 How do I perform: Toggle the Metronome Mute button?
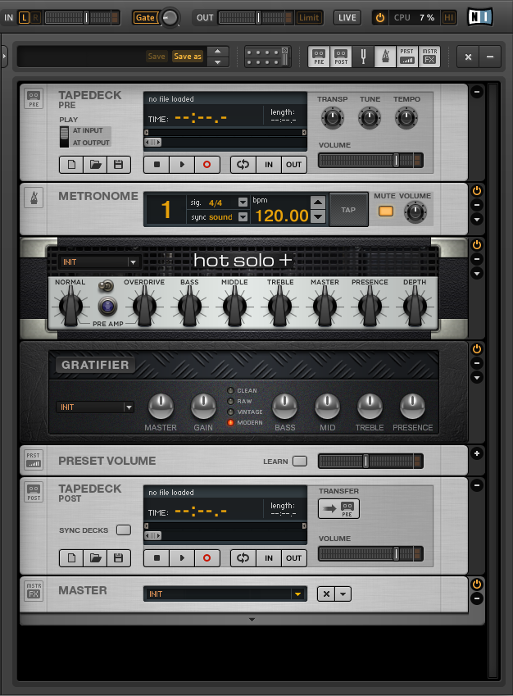point(385,212)
